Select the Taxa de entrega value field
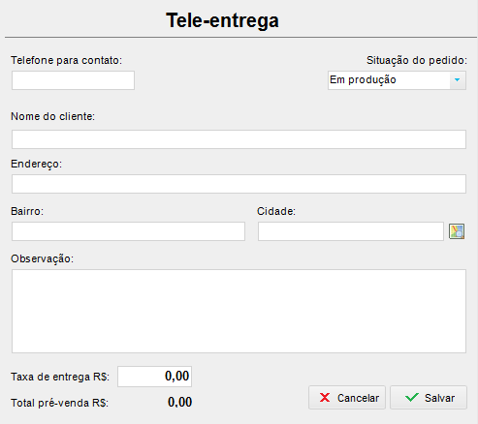 [x=154, y=377]
